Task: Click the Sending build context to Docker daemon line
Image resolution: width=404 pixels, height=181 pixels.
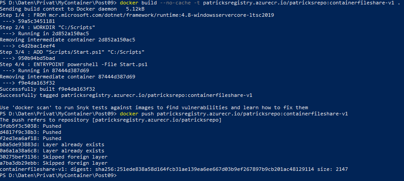Action: click(x=72, y=9)
